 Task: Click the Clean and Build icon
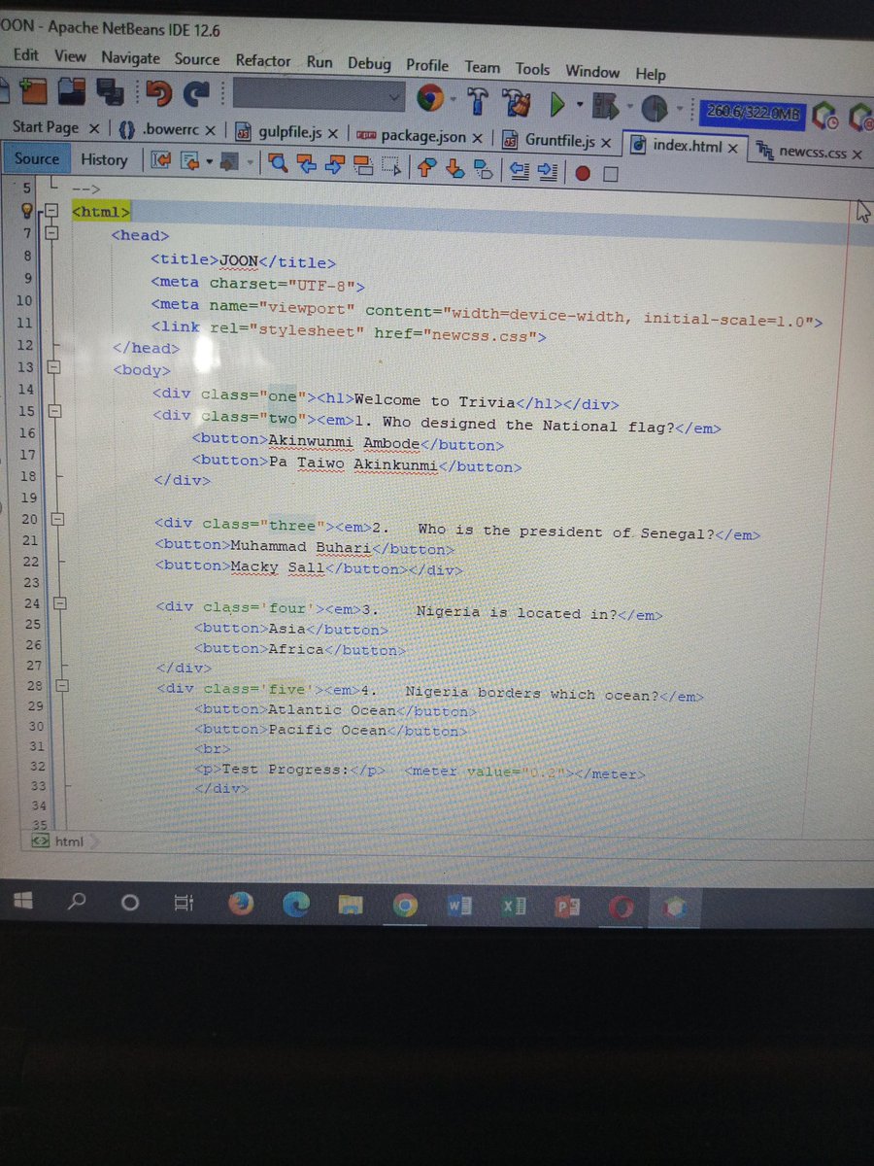(519, 102)
